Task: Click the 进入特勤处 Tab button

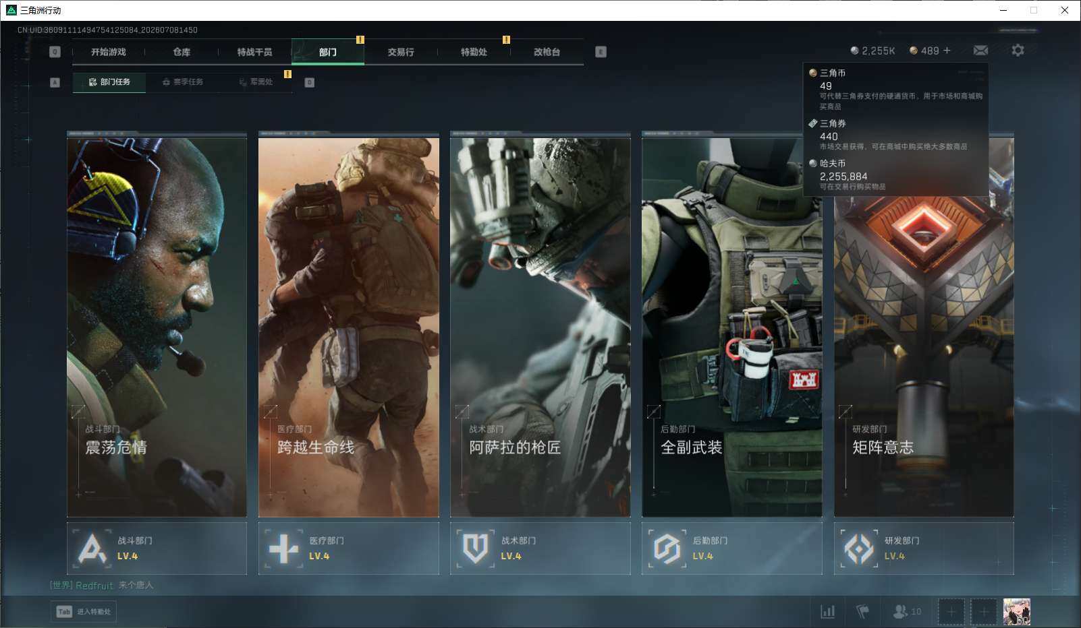Action: [84, 612]
